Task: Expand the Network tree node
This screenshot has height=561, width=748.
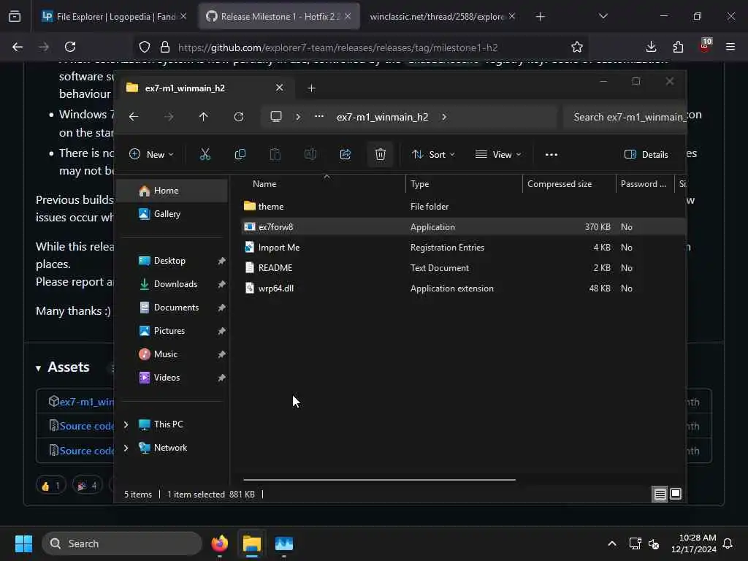Action: (126, 448)
